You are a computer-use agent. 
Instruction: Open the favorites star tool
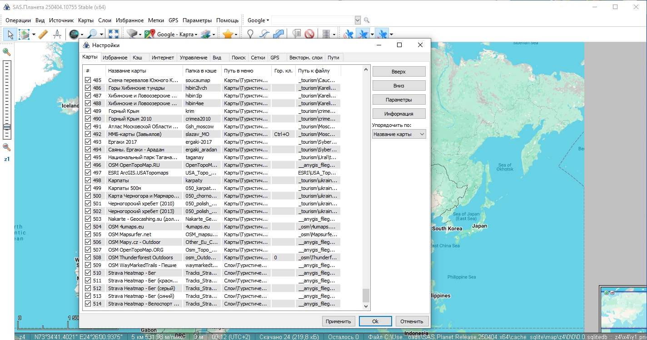[227, 34]
